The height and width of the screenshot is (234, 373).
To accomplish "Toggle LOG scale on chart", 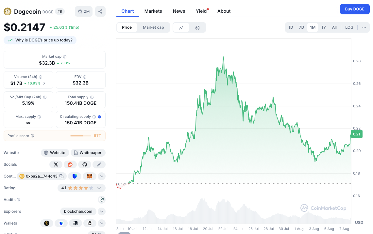I will click(x=349, y=27).
